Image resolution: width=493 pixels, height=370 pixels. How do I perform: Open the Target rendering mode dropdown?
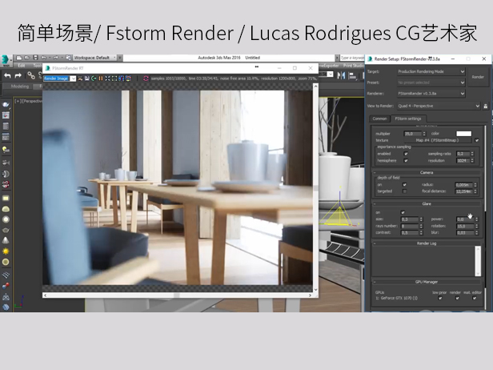tap(431, 71)
